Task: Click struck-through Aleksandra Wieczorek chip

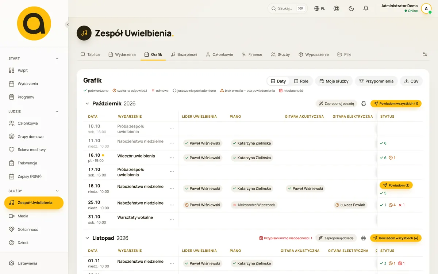Action: pyautogui.click(x=254, y=205)
